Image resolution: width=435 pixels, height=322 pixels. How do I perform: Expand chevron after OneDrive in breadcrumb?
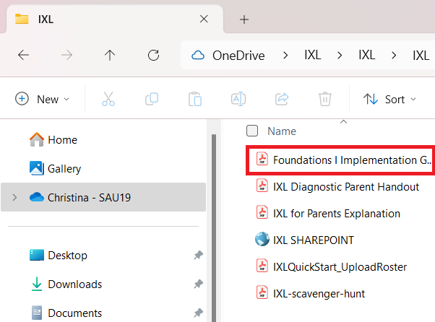click(285, 56)
